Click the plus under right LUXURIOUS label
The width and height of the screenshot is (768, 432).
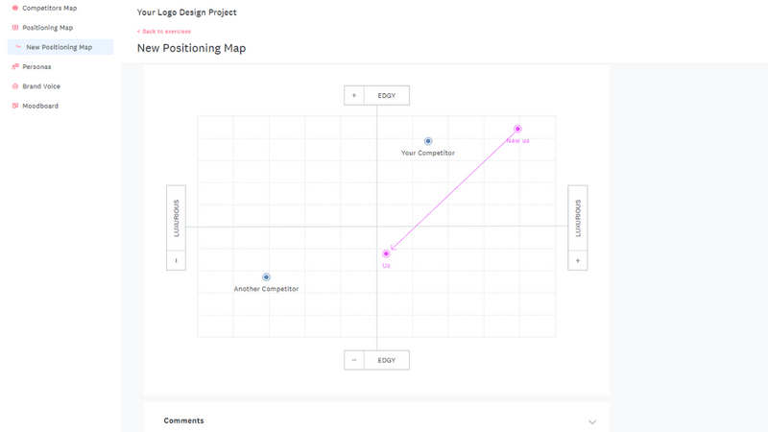[577, 260]
